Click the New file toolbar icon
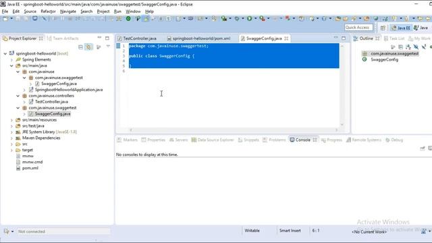Screen dimensions: 432x243 pyautogui.click(x=5, y=19)
